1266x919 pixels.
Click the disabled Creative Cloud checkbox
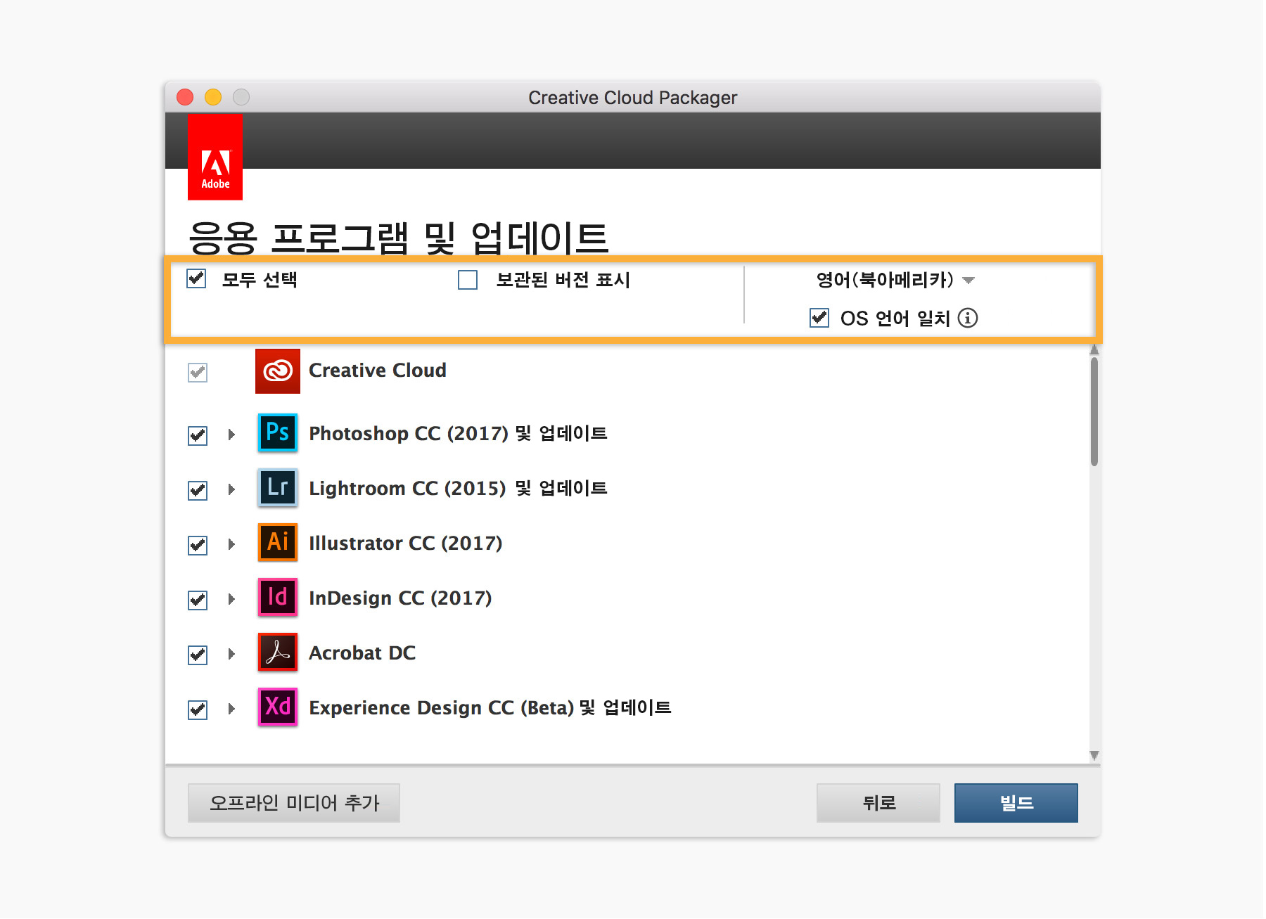click(198, 372)
